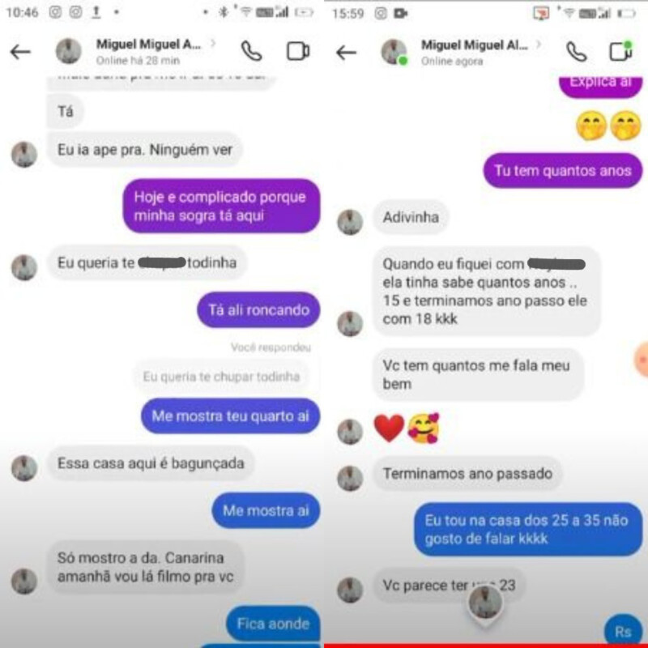
Task: Start voice call in right chat header
Action: (577, 52)
